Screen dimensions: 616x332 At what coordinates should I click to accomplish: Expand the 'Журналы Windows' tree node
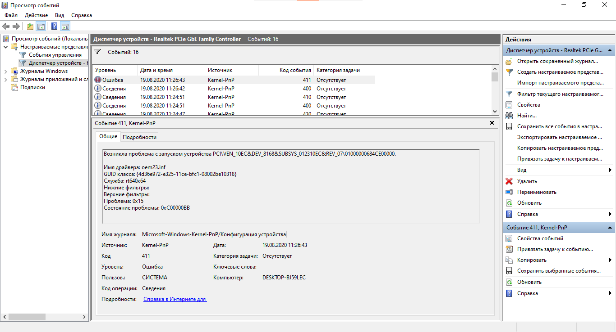(x=5, y=71)
